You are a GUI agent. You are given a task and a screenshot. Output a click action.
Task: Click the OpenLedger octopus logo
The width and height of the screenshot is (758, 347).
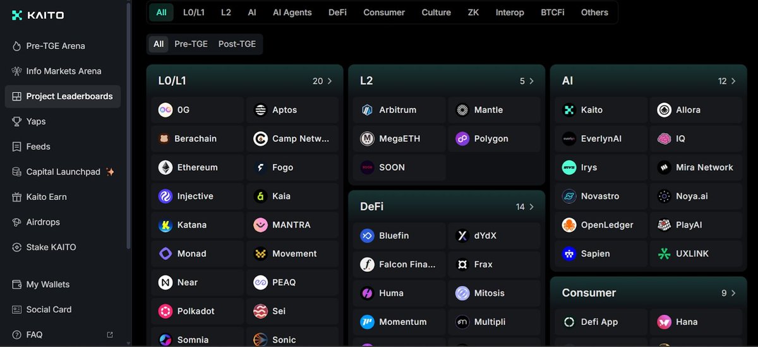pyautogui.click(x=569, y=225)
